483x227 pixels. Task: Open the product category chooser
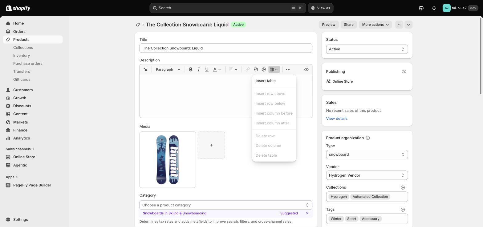pos(226,205)
